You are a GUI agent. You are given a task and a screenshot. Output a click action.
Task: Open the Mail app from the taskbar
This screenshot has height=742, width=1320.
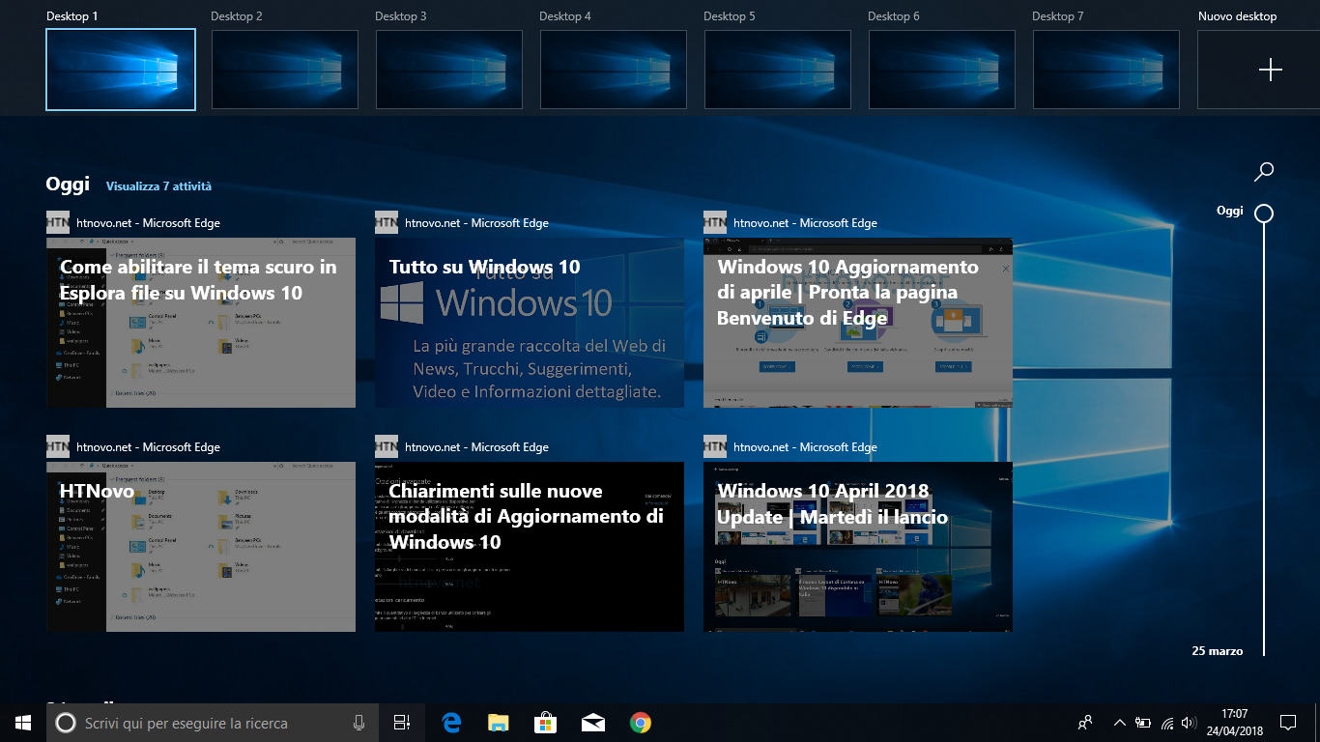(593, 723)
